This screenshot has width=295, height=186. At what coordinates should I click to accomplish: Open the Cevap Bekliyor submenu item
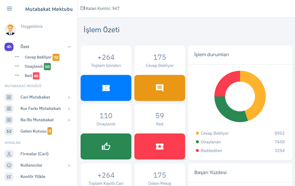pos(38,57)
